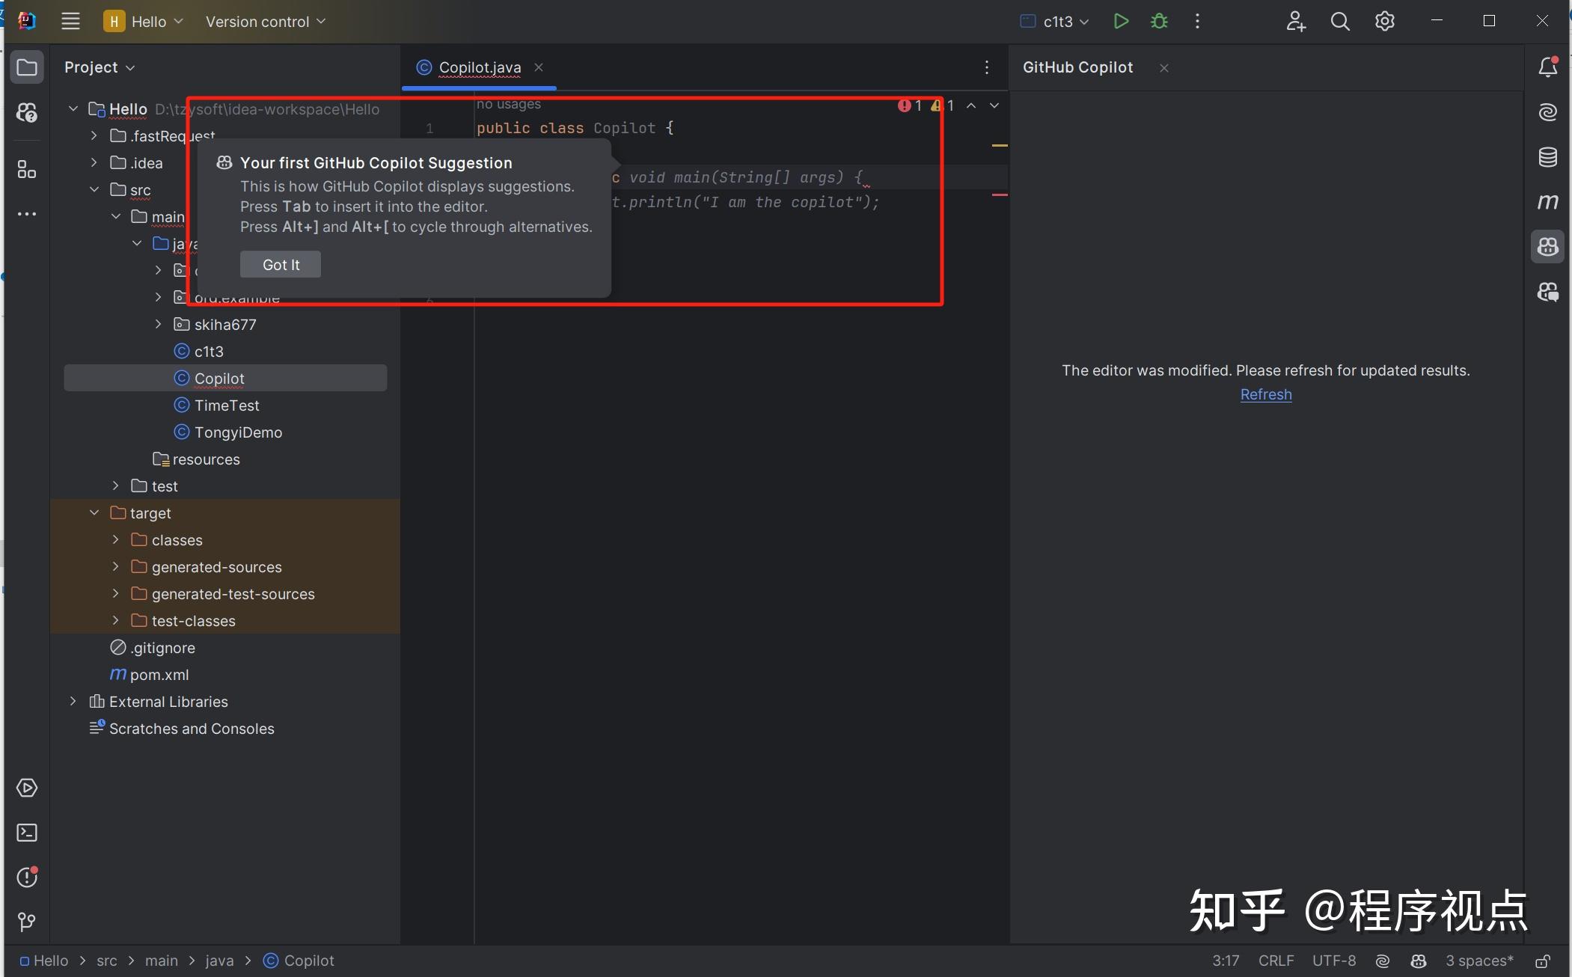The image size is (1572, 977).
Task: Start debugging the c1t3 configuration
Action: [x=1159, y=21]
